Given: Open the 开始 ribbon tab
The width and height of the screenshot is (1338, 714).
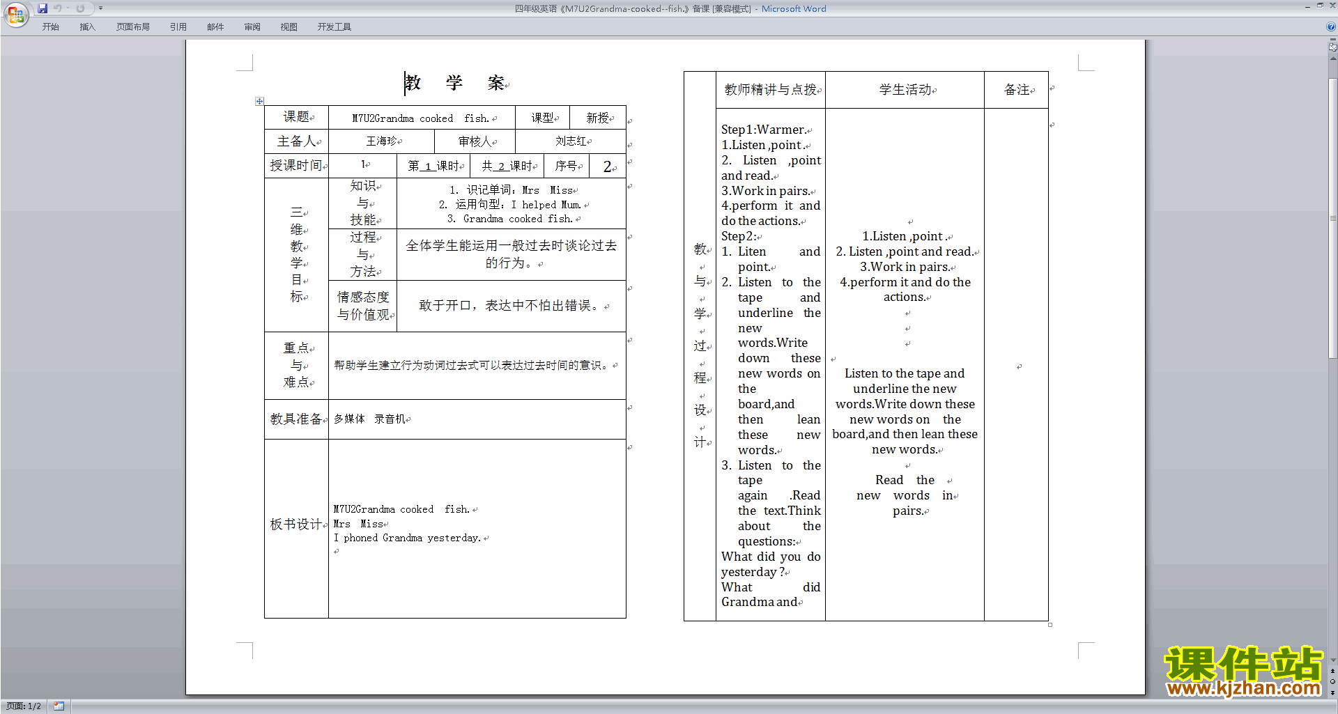Looking at the screenshot, I should [50, 27].
